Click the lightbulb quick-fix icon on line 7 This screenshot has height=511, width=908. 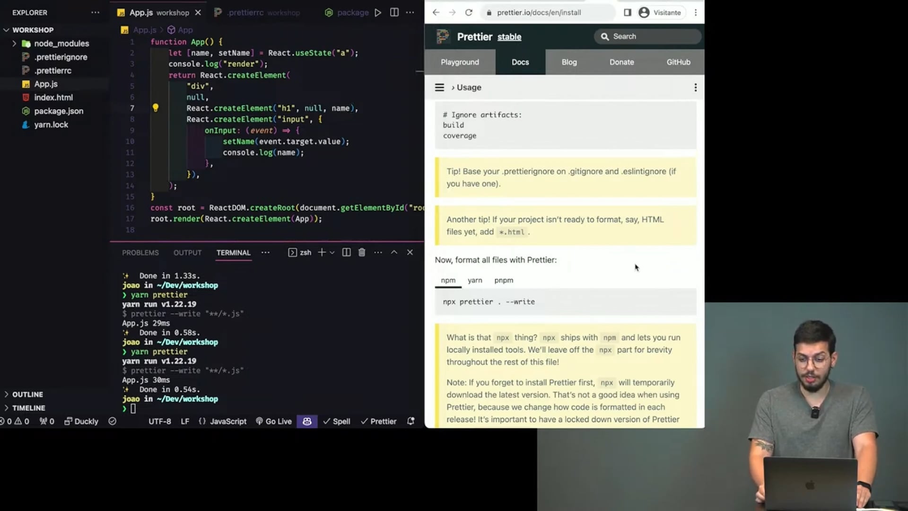click(155, 108)
